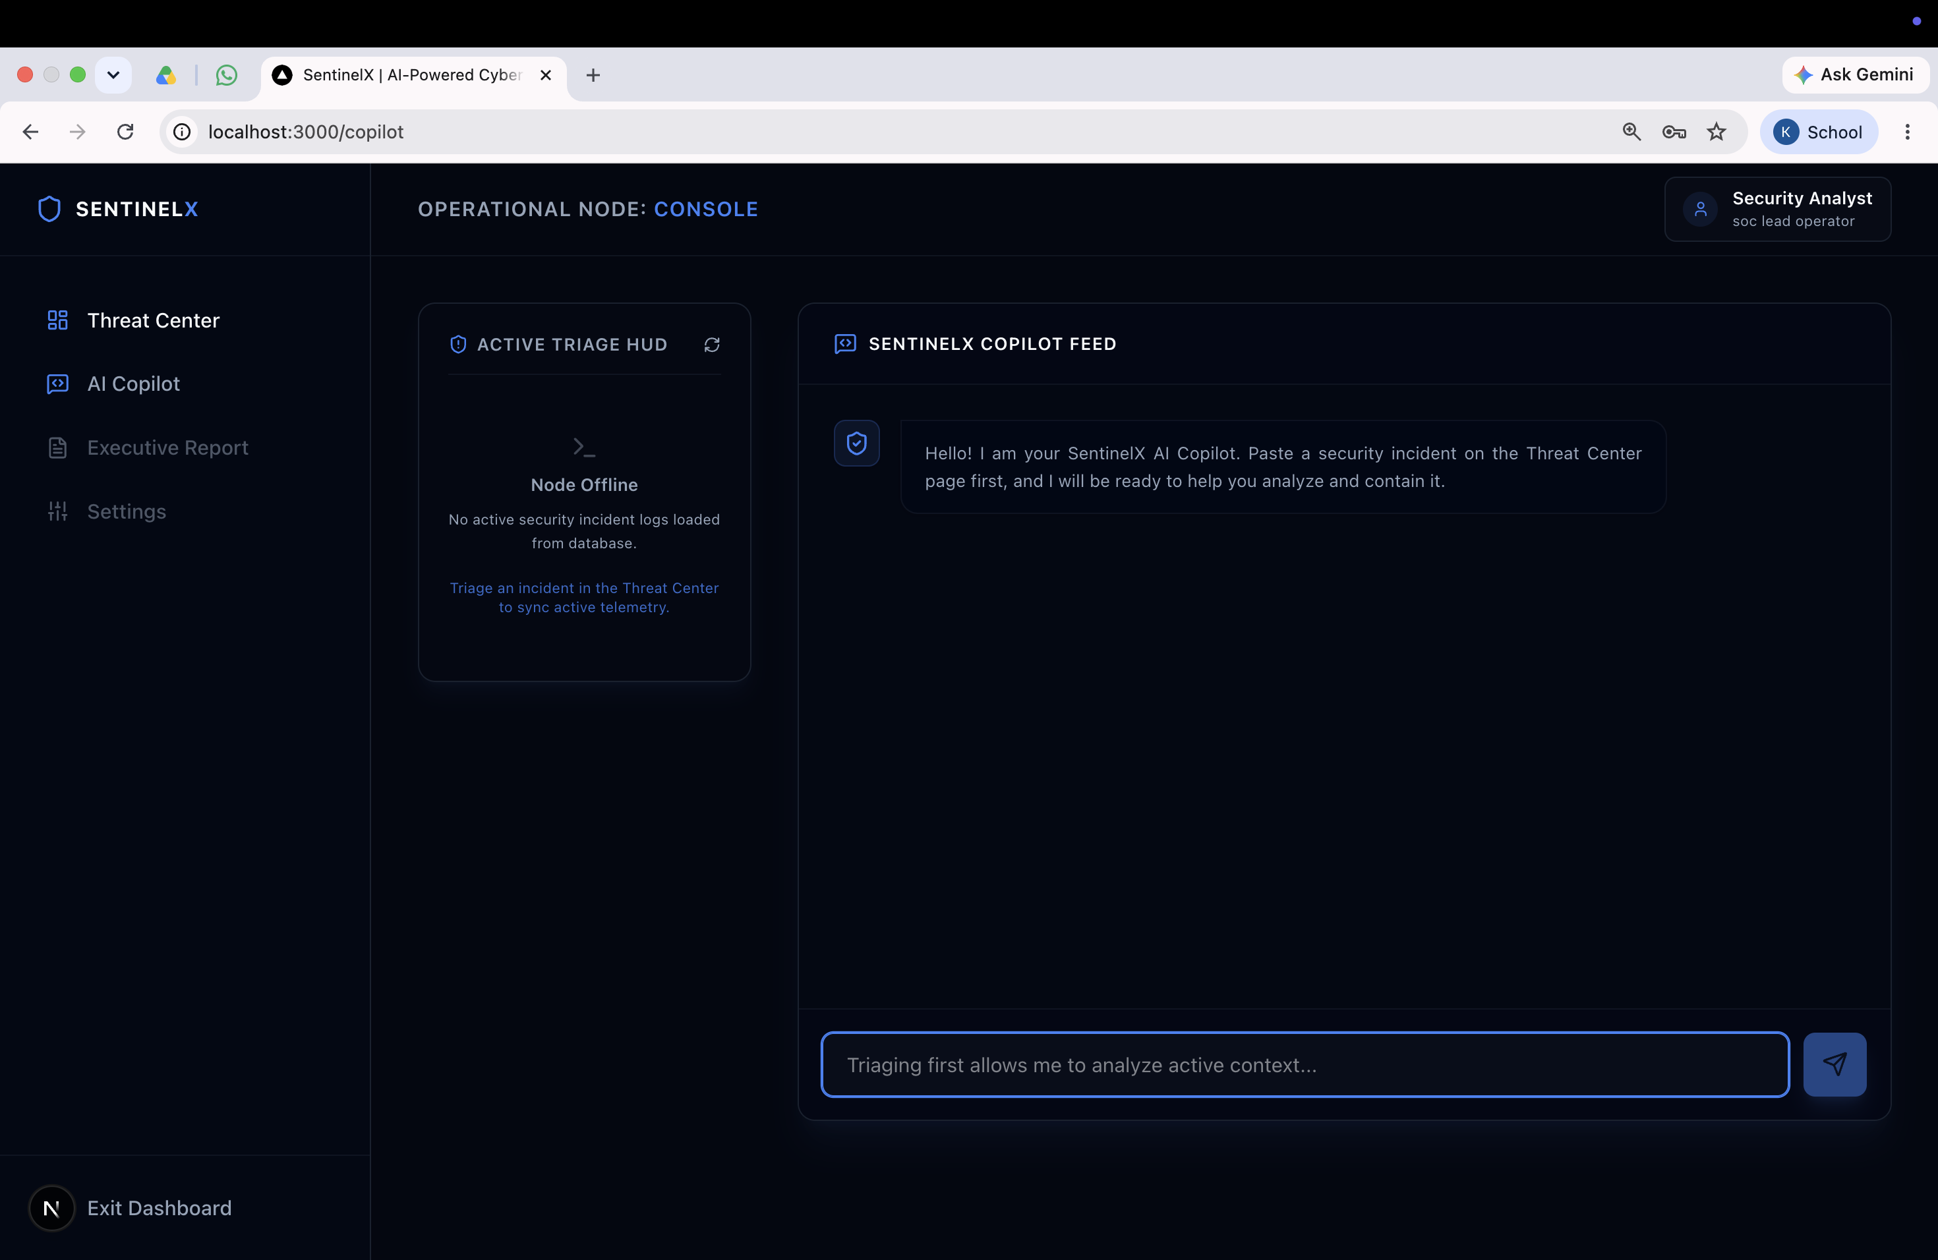This screenshot has height=1260, width=1938.
Task: Open the WhatsApp pinned tab
Action: click(226, 75)
